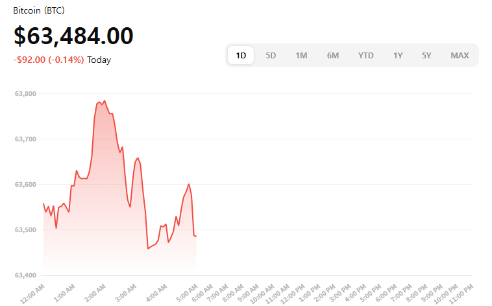Screen dimensions: 492x306
Task: Open the 1Y chart view
Action: click(398, 56)
